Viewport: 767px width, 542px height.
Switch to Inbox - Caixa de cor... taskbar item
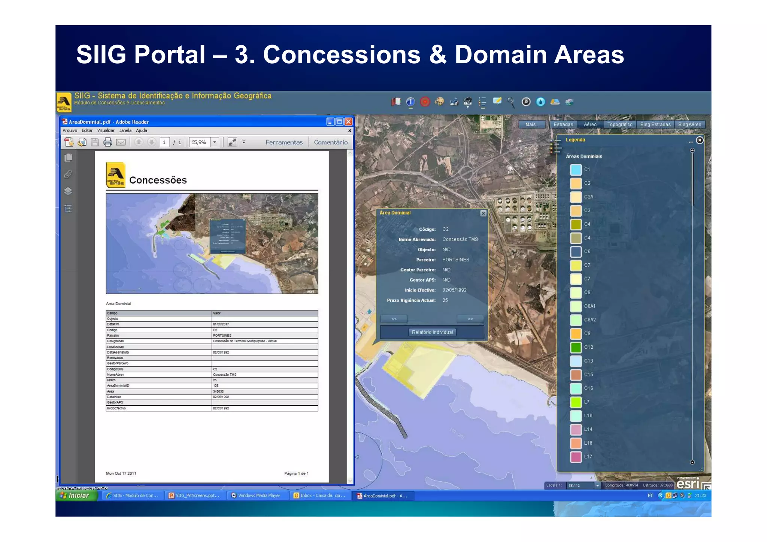tap(319, 496)
